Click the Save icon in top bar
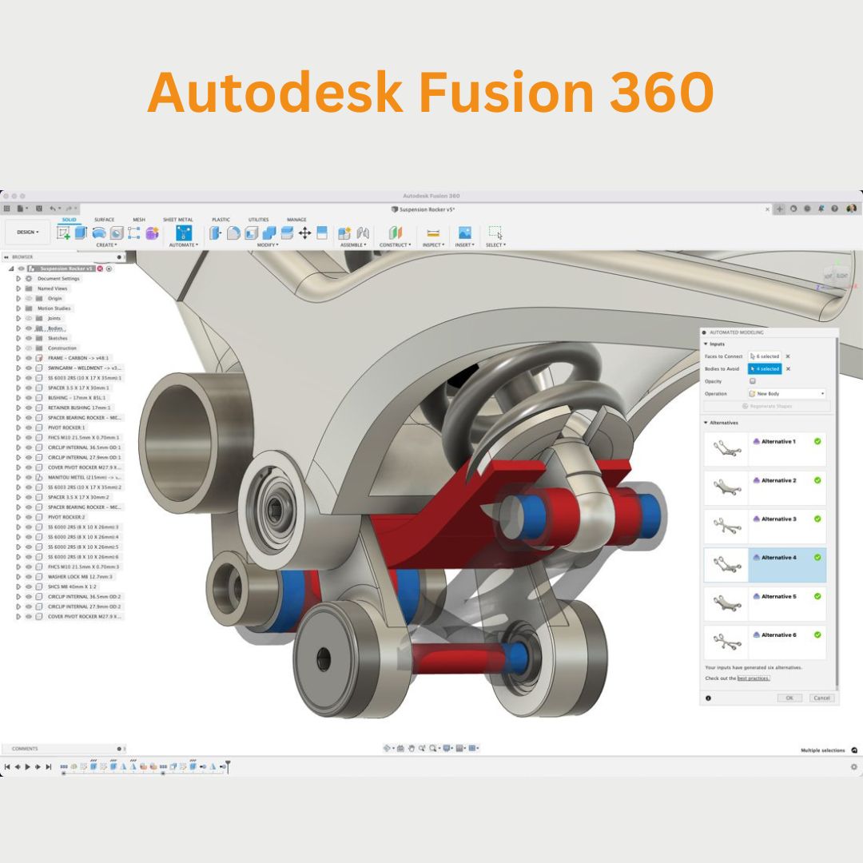Viewport: 863px width, 863px height. [39, 209]
